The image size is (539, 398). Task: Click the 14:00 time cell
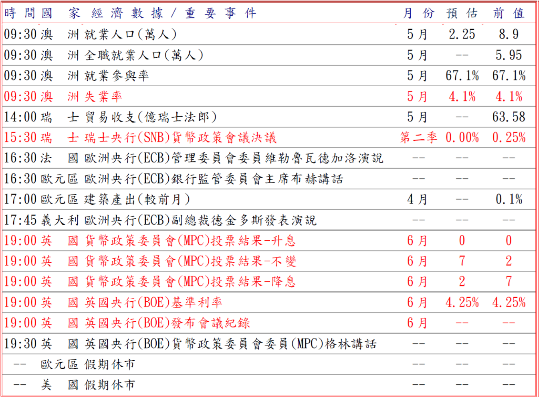click(20, 117)
